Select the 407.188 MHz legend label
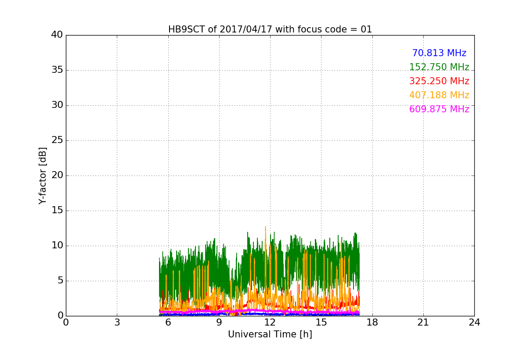This screenshot has height=351, width=527. click(439, 95)
